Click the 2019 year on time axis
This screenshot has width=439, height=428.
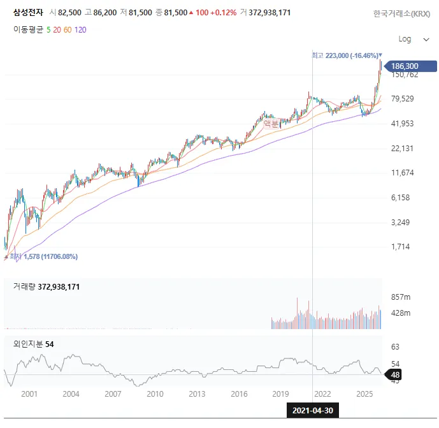[x=280, y=394]
